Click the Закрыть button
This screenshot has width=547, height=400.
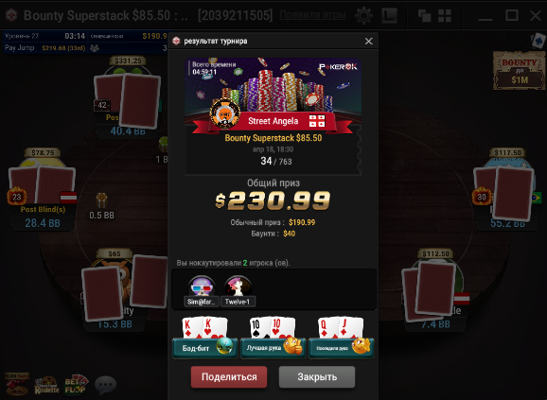pos(317,376)
